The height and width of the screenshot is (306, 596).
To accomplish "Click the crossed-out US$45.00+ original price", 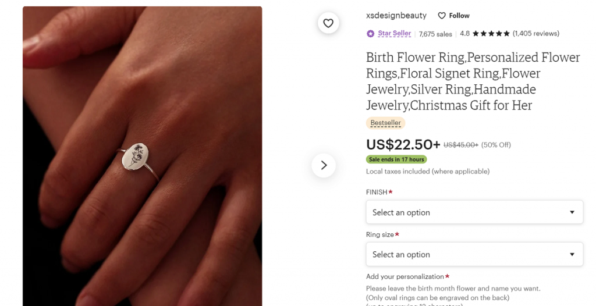I will coord(461,145).
